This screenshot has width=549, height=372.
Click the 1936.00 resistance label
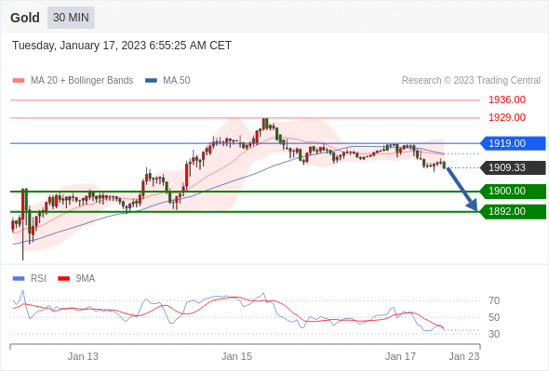click(507, 100)
